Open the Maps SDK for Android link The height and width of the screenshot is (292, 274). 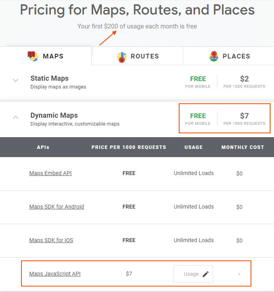click(57, 207)
